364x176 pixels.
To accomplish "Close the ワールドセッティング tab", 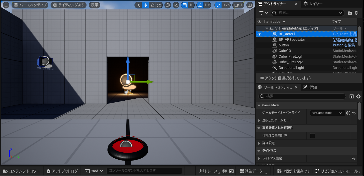I will click(296, 87).
